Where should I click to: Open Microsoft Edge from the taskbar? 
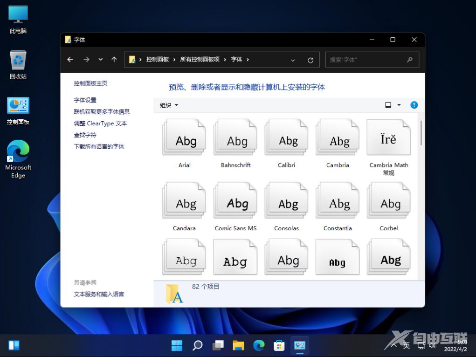click(x=258, y=345)
